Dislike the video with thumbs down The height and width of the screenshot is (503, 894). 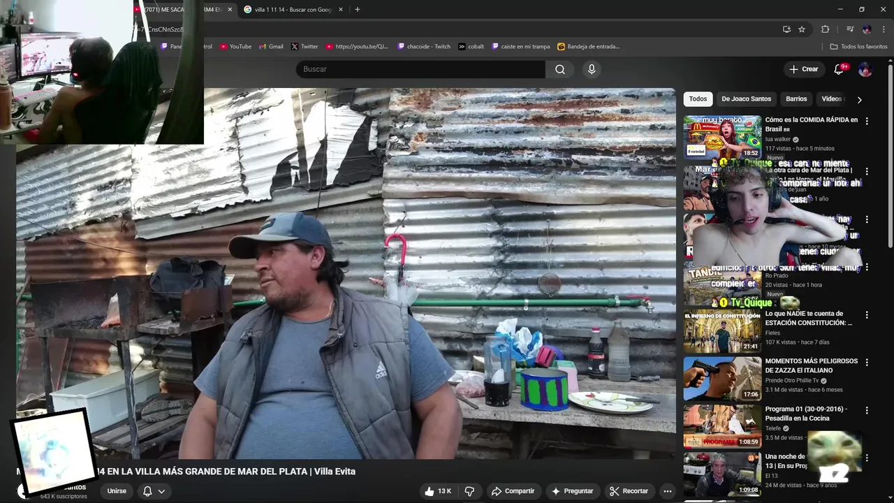(x=469, y=491)
